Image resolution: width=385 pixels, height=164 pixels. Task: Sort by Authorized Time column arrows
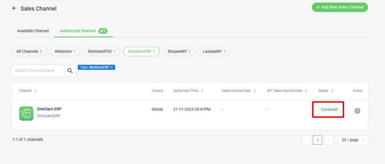pos(202,91)
